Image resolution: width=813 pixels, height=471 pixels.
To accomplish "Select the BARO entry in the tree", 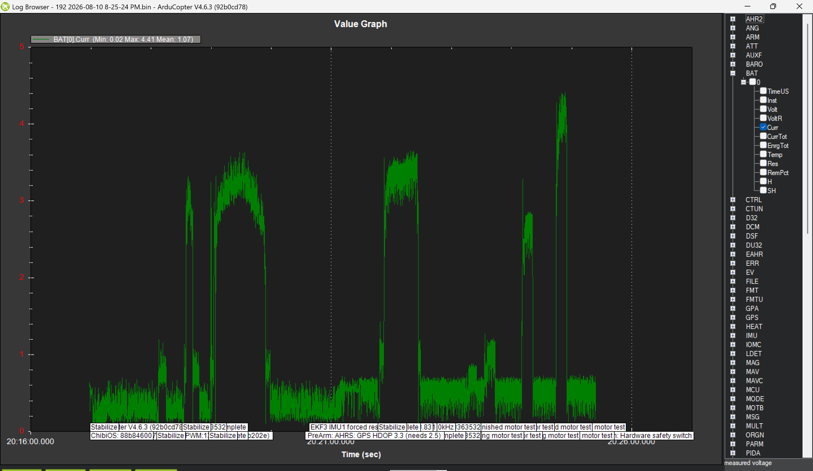I will 754,64.
